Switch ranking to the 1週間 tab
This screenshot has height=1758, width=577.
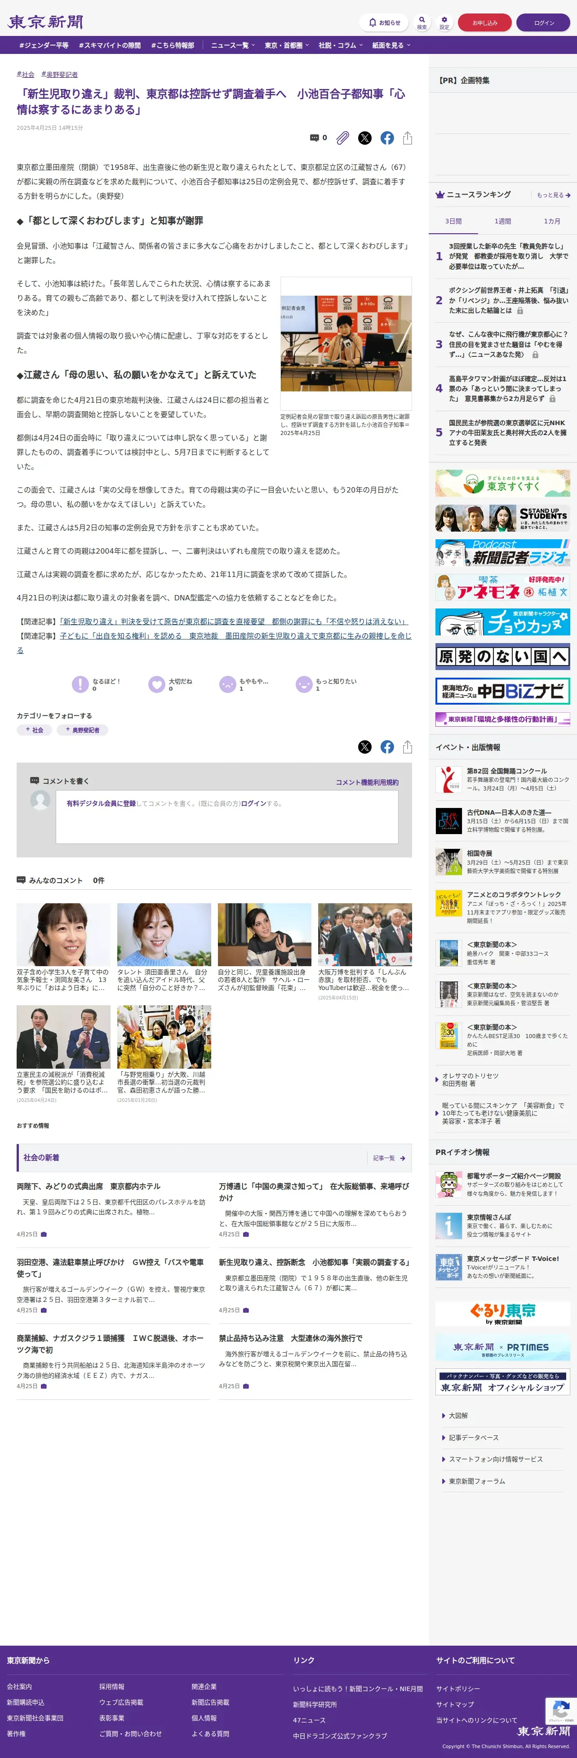click(502, 221)
